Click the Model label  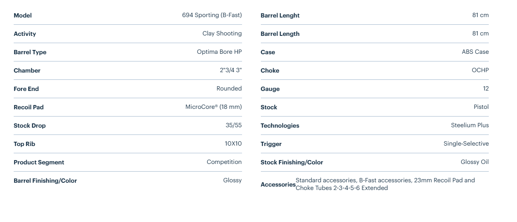[23, 15]
